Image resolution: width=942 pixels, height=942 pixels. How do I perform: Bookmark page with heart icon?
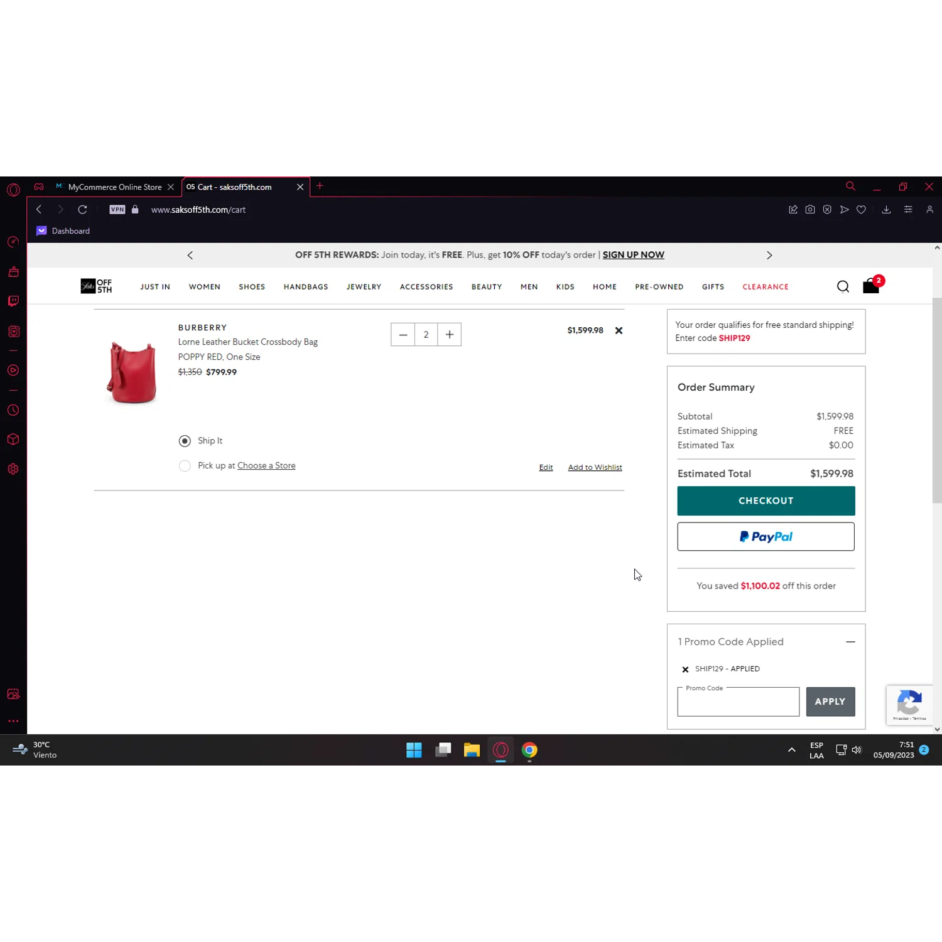pyautogui.click(x=861, y=210)
